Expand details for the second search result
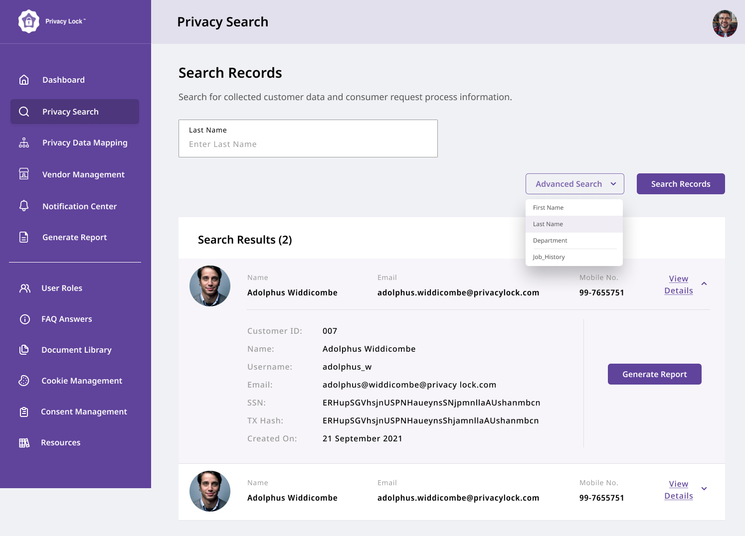 point(704,489)
